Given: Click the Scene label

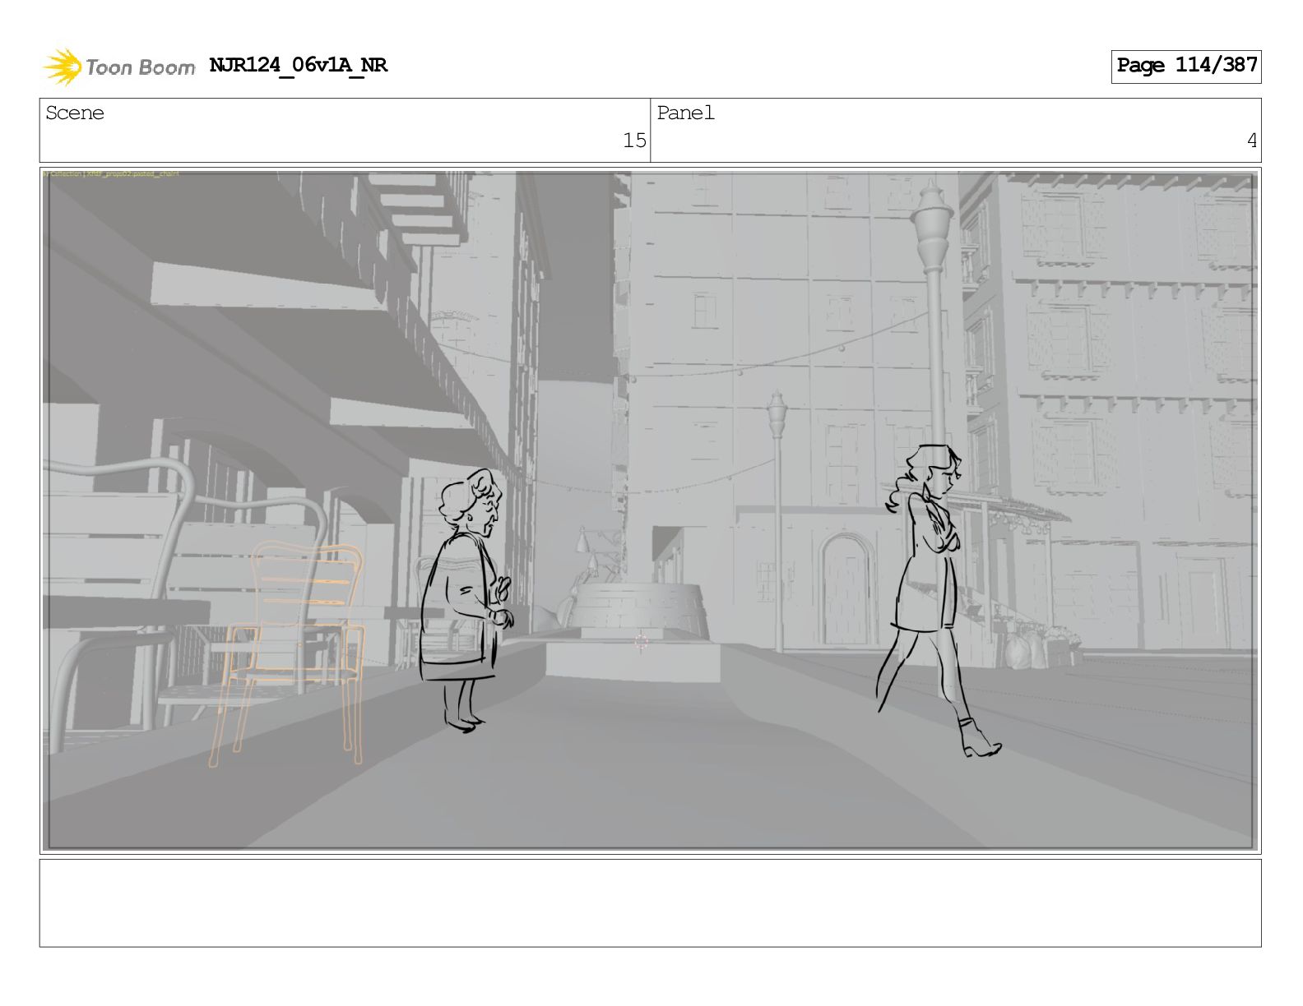Looking at the screenshot, I should click(x=75, y=113).
